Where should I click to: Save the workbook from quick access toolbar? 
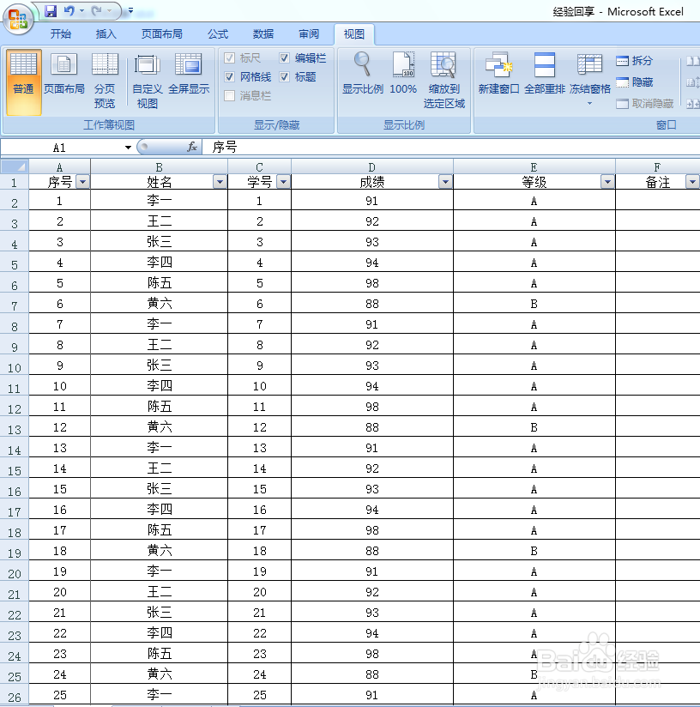[x=51, y=11]
